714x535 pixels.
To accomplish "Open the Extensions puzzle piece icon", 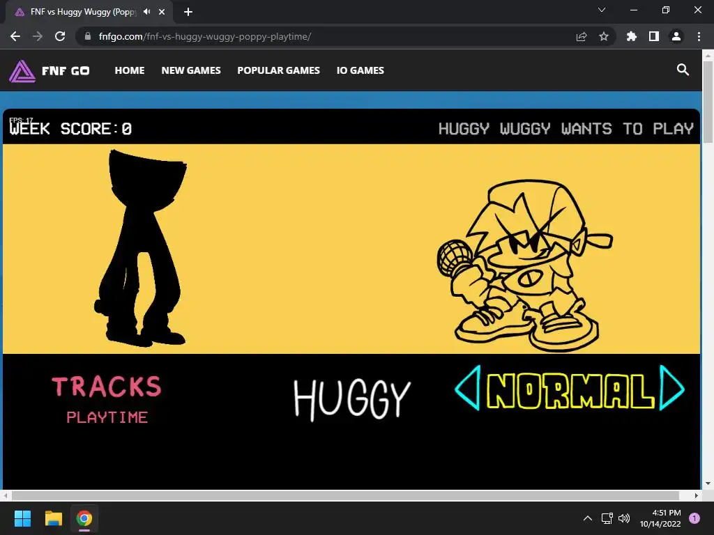I will [632, 36].
